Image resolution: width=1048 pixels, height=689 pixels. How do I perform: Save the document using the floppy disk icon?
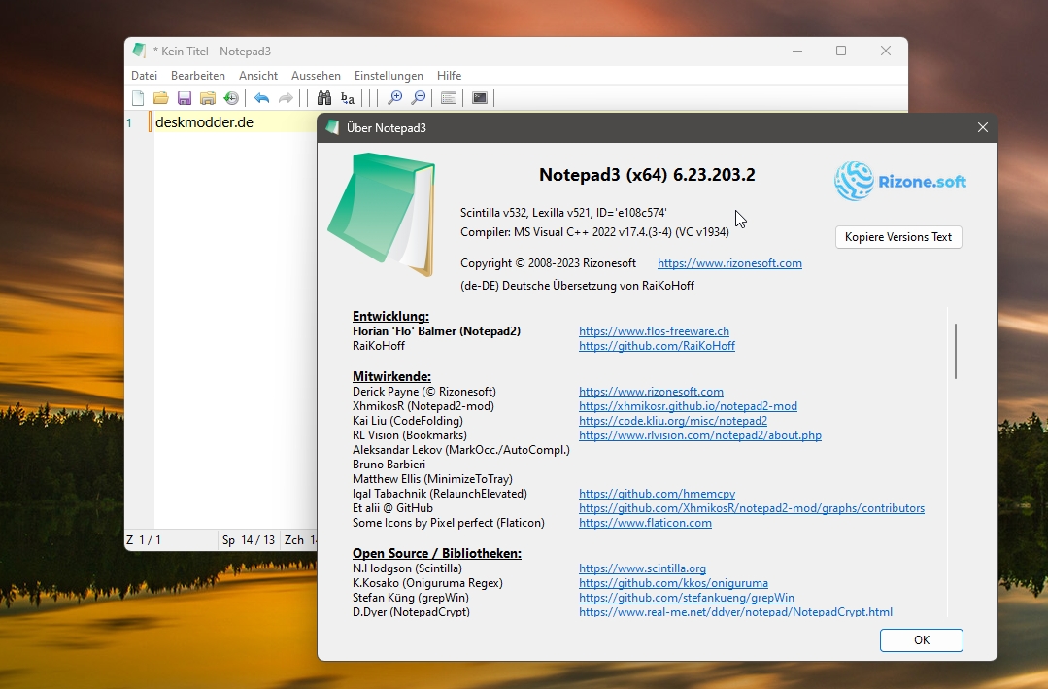pyautogui.click(x=185, y=98)
